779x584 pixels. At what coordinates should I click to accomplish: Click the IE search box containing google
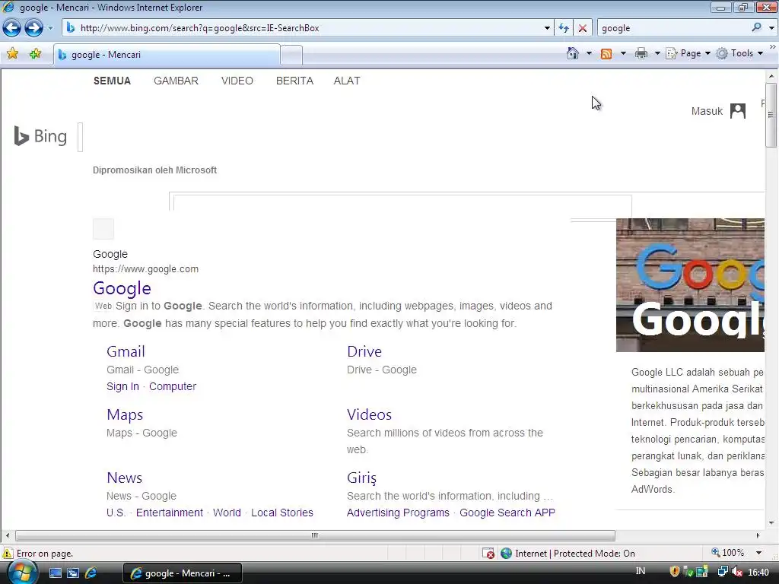pos(673,28)
